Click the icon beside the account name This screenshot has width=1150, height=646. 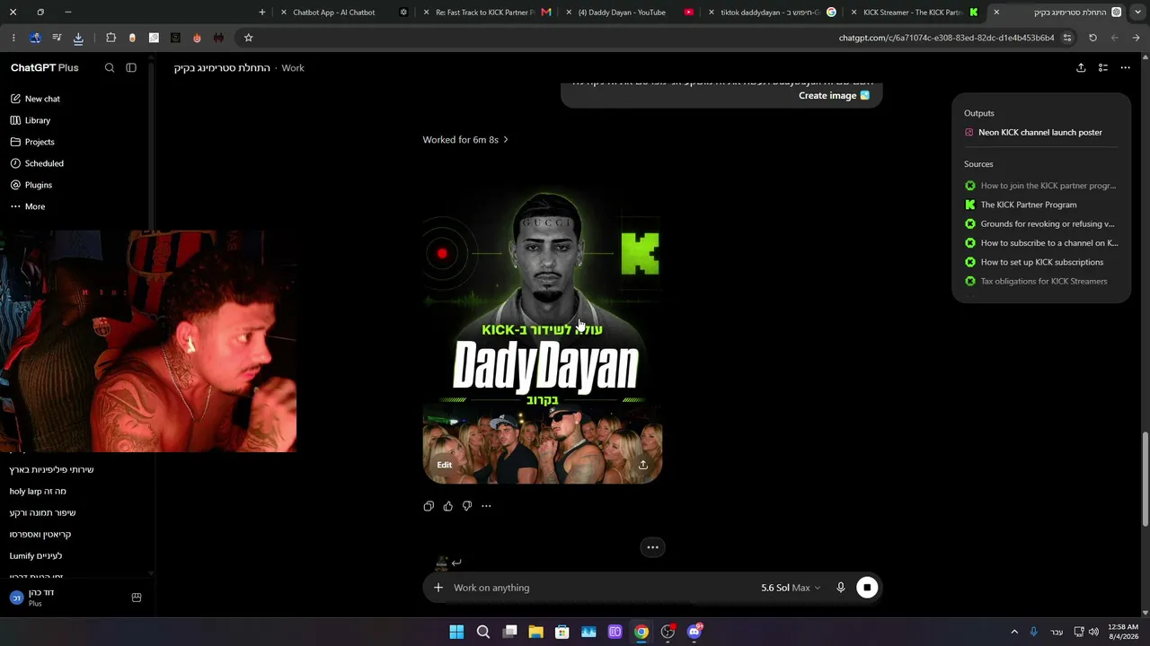tap(137, 598)
